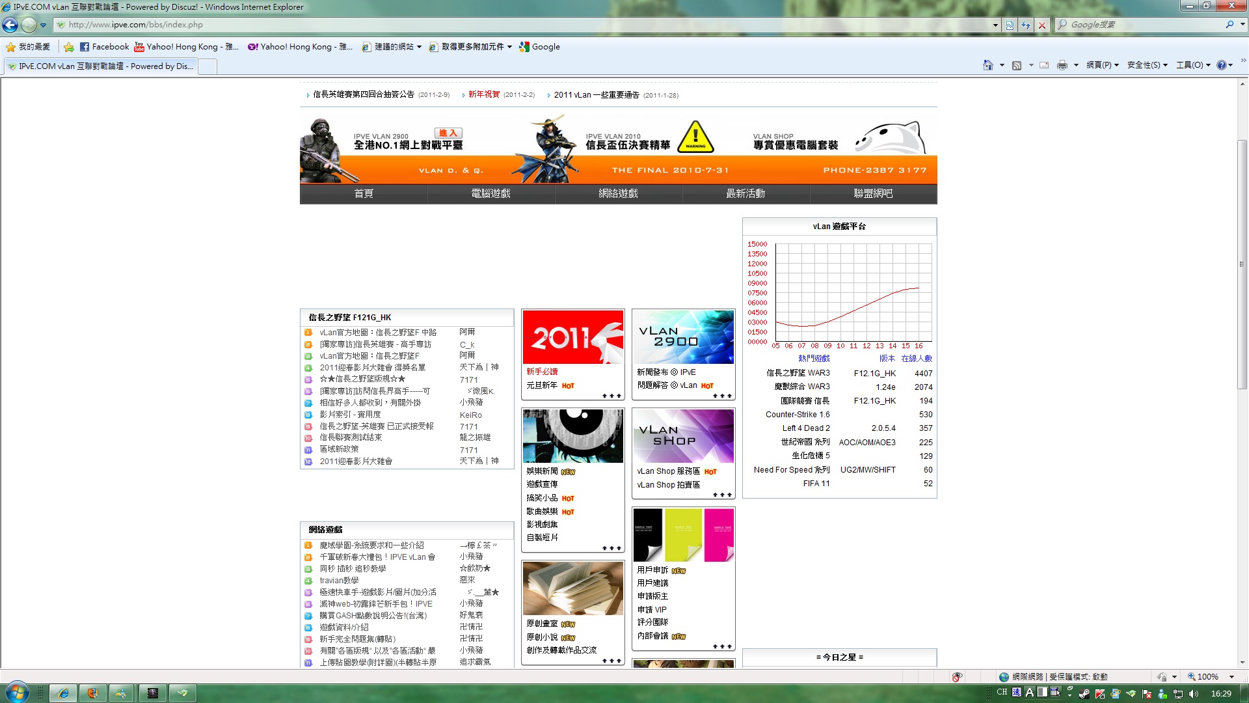Select the 電腦遊戲 navigation tab

[x=490, y=193]
